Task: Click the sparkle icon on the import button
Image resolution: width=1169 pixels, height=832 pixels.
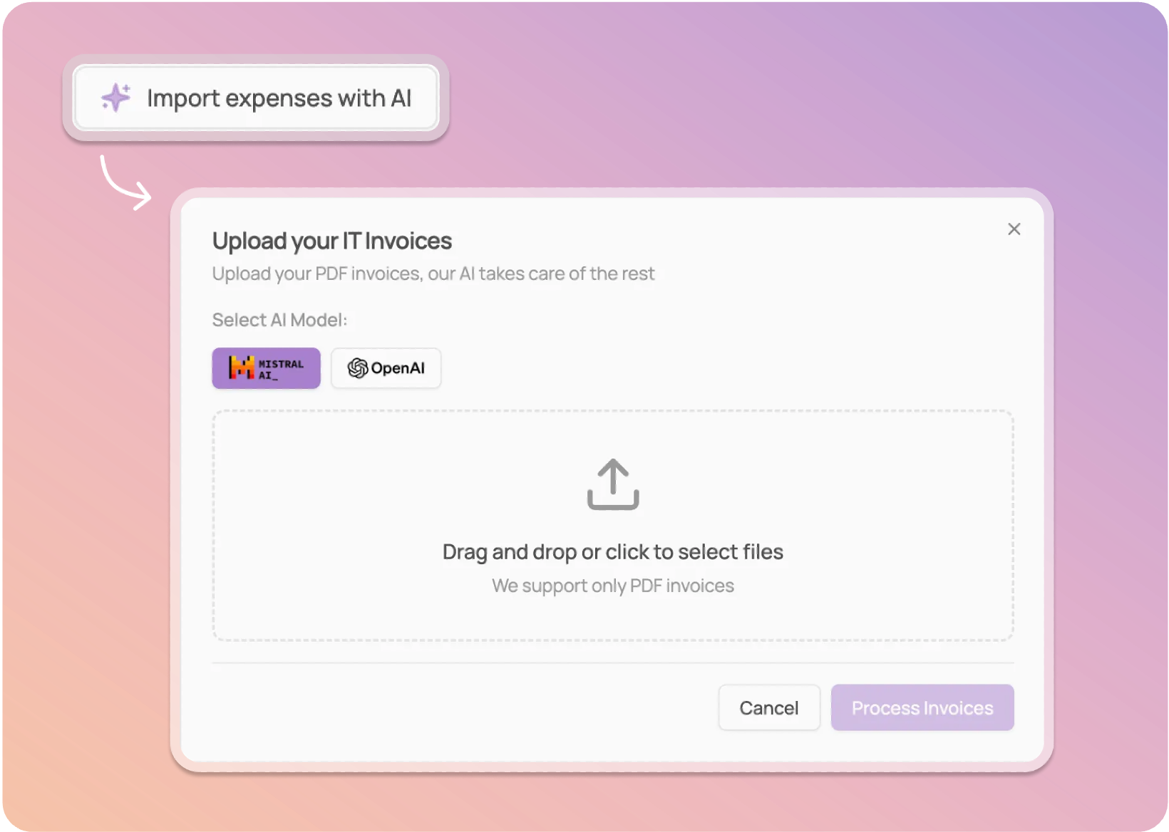Action: coord(116,98)
